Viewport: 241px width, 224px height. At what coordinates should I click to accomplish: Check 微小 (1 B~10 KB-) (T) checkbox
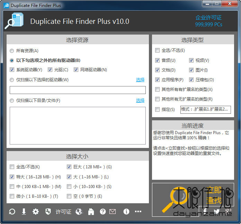(12, 196)
